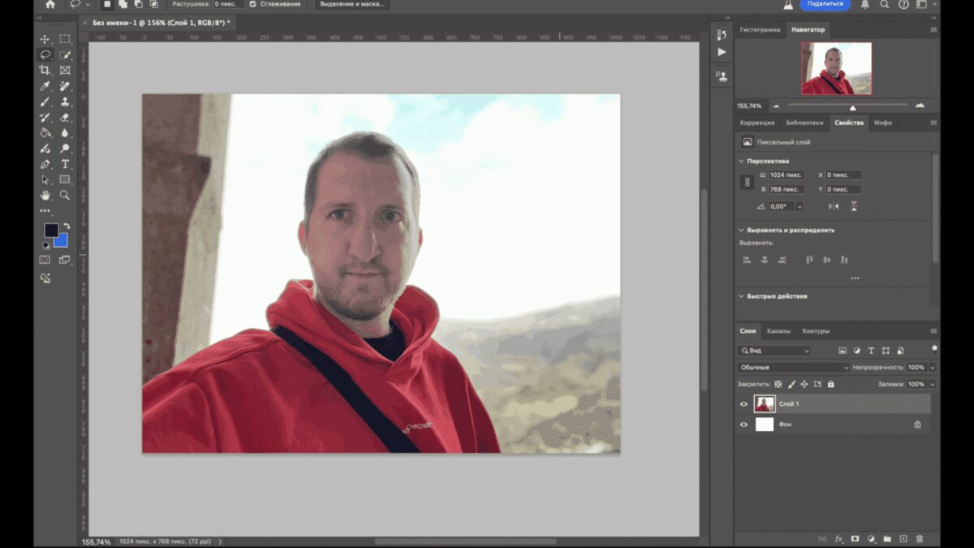Select the Move tool

pyautogui.click(x=45, y=39)
